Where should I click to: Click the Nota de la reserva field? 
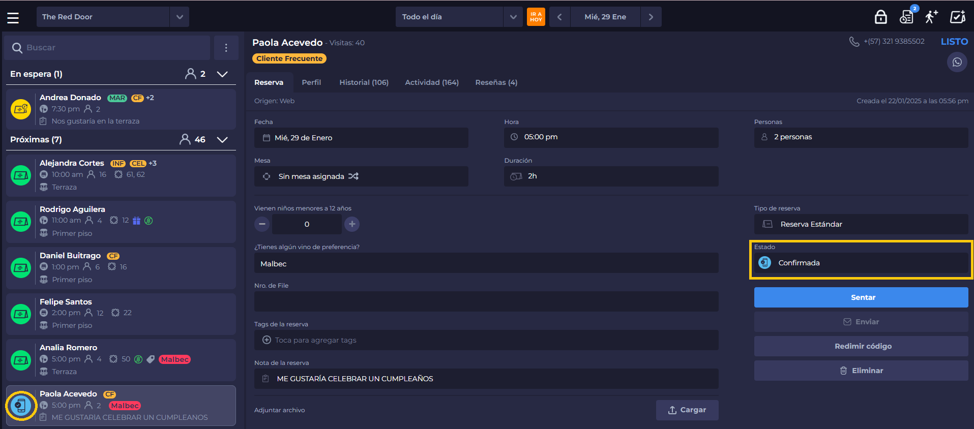tap(486, 379)
